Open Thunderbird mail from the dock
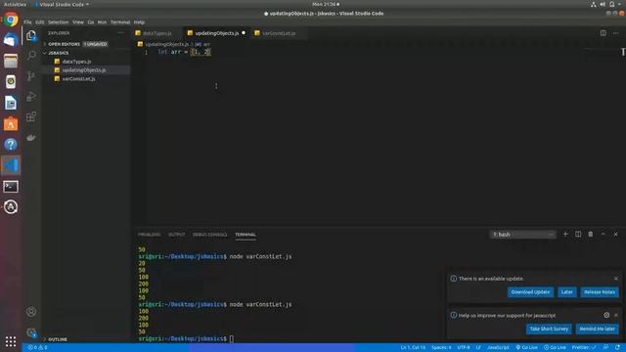The width and height of the screenshot is (626, 352). [x=11, y=40]
